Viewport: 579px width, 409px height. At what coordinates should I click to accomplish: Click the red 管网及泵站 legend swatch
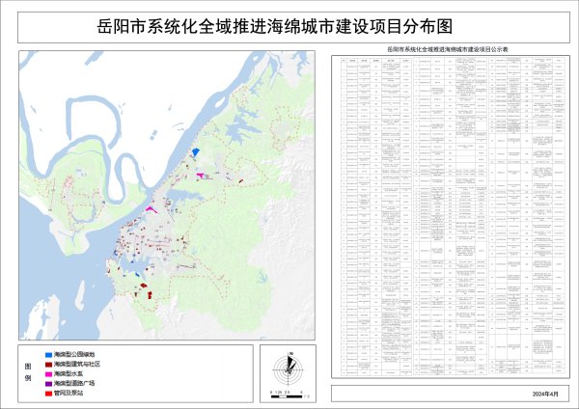(x=47, y=393)
